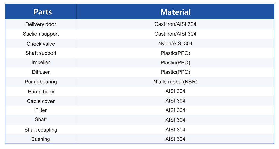Select the Nitrile rubber(NBR) material cell

tap(175, 82)
